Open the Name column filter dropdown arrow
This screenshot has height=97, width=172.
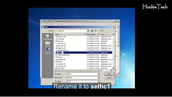85,34
